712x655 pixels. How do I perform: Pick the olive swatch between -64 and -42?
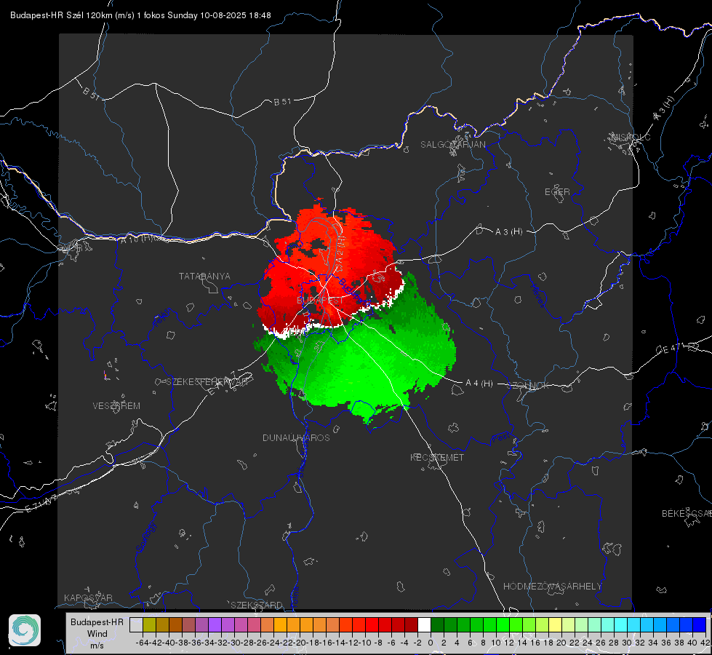149,624
